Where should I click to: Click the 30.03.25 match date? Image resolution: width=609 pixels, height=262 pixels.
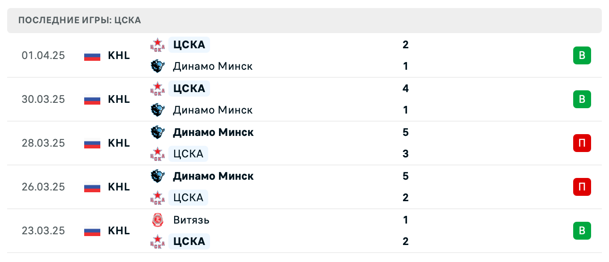pos(43,99)
